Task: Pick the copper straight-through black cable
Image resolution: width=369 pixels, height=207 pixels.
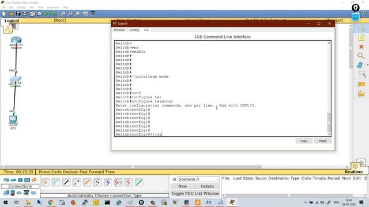Action: [66, 182]
